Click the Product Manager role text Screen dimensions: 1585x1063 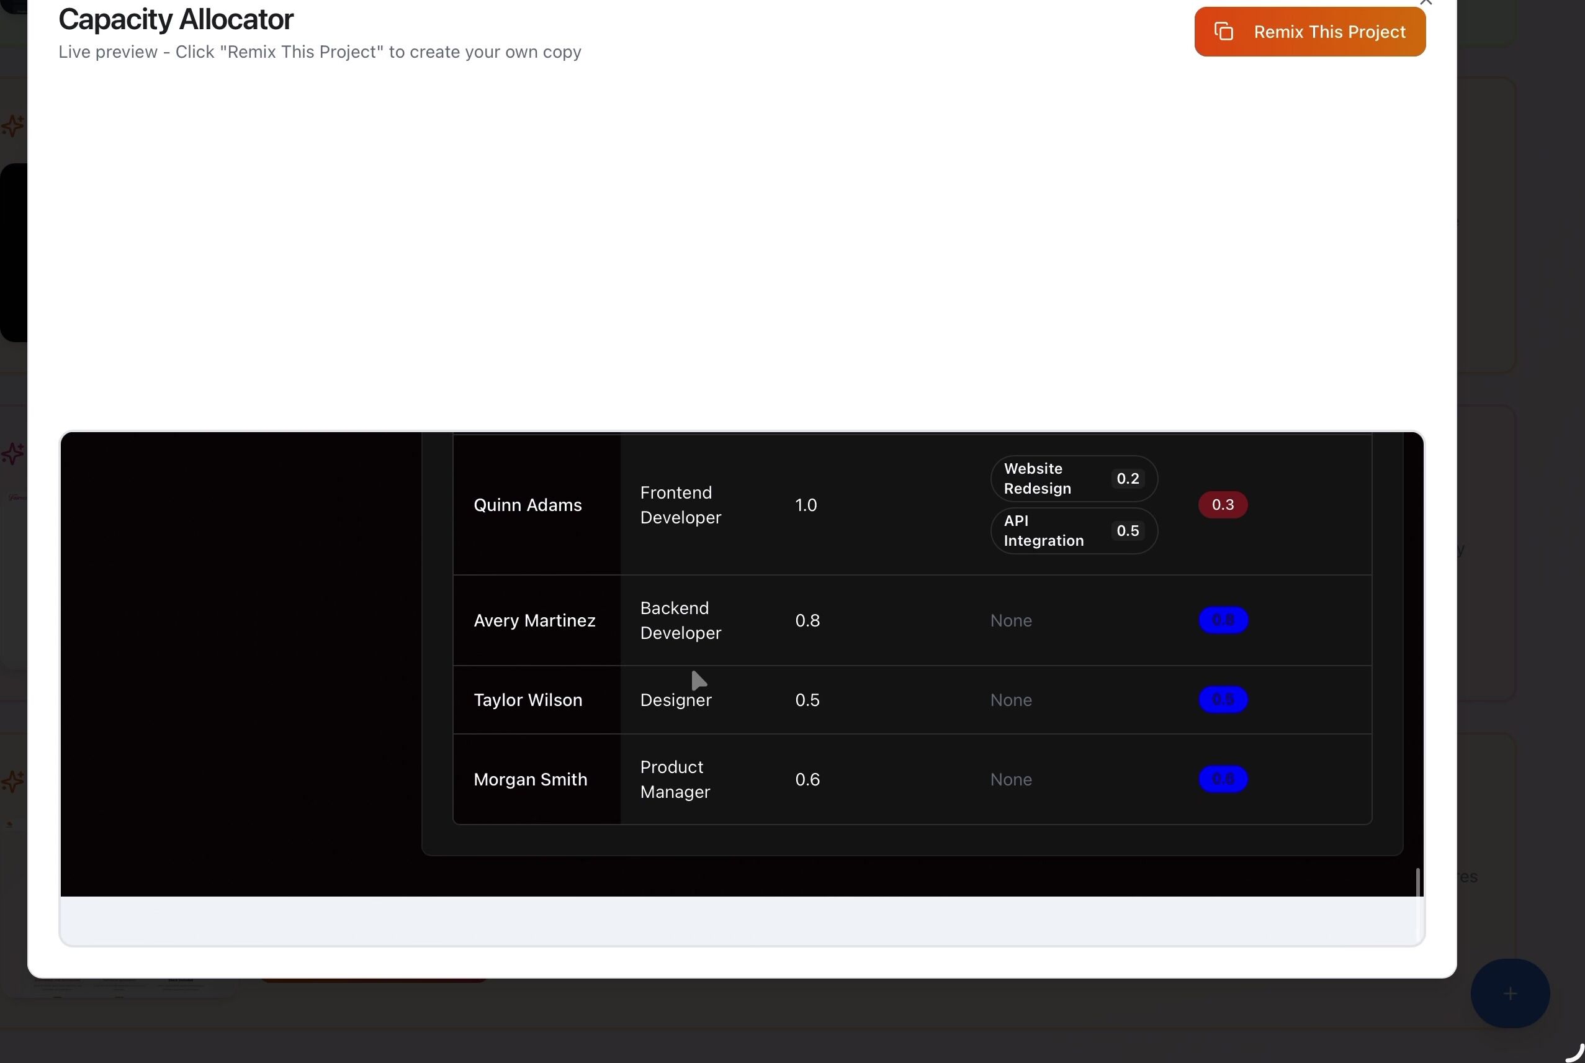[x=674, y=779]
